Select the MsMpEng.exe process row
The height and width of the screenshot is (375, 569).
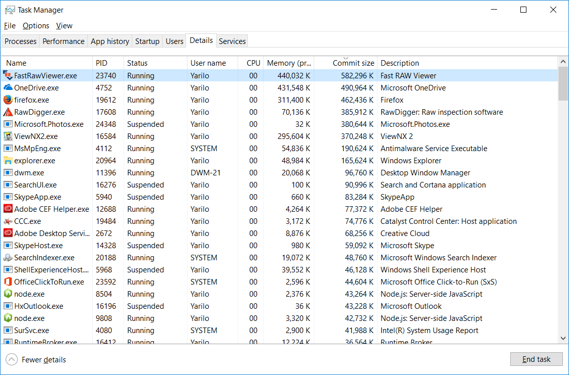point(37,149)
